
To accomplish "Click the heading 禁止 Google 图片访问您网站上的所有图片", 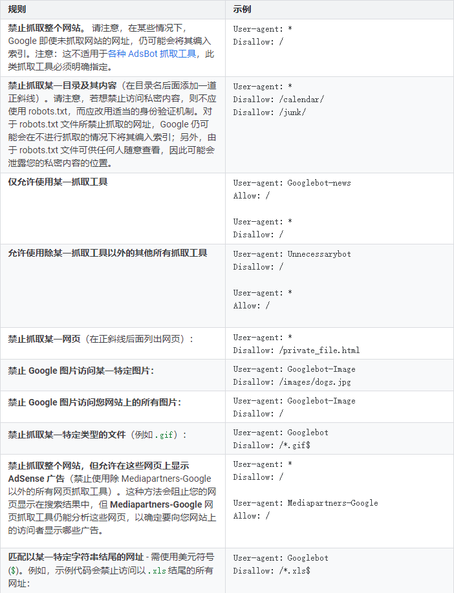I will (x=93, y=402).
